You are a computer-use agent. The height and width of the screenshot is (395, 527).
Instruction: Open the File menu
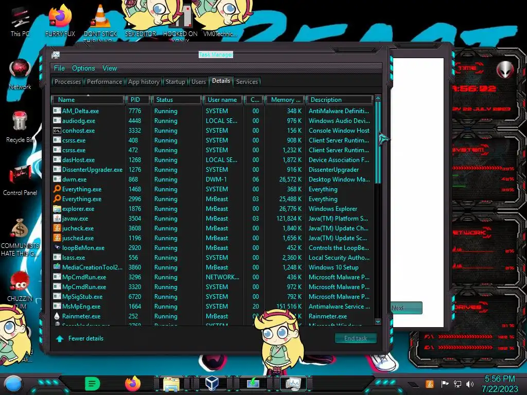tap(59, 68)
